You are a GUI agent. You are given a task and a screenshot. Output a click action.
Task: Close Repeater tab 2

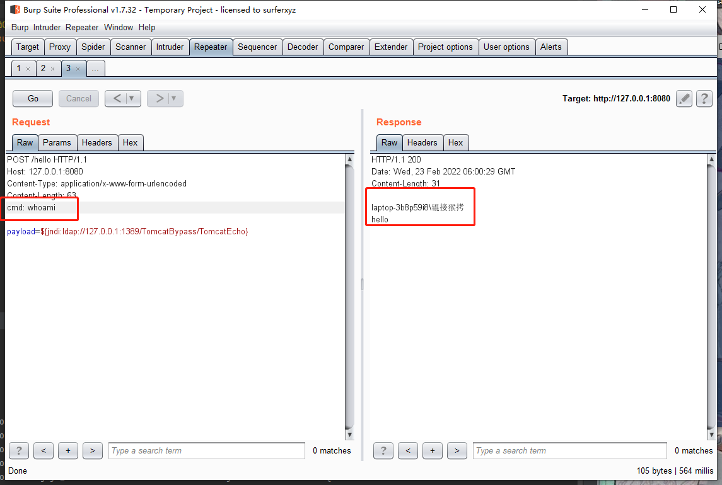pyautogui.click(x=52, y=69)
